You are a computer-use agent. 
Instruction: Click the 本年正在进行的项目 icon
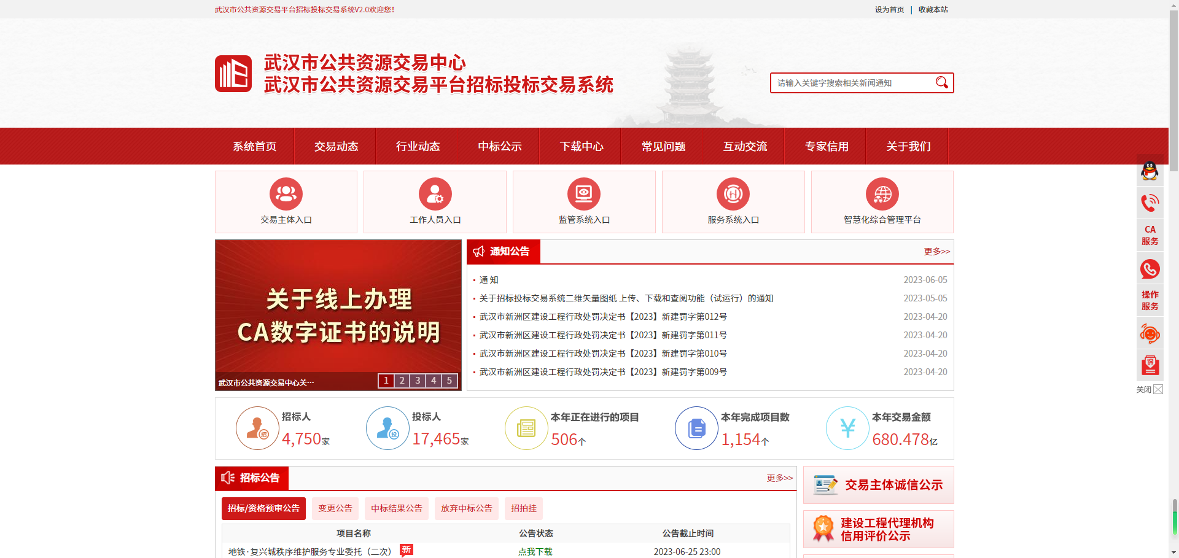tap(526, 428)
